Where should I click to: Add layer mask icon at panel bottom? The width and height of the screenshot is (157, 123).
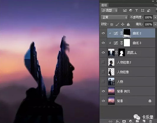click(124, 121)
